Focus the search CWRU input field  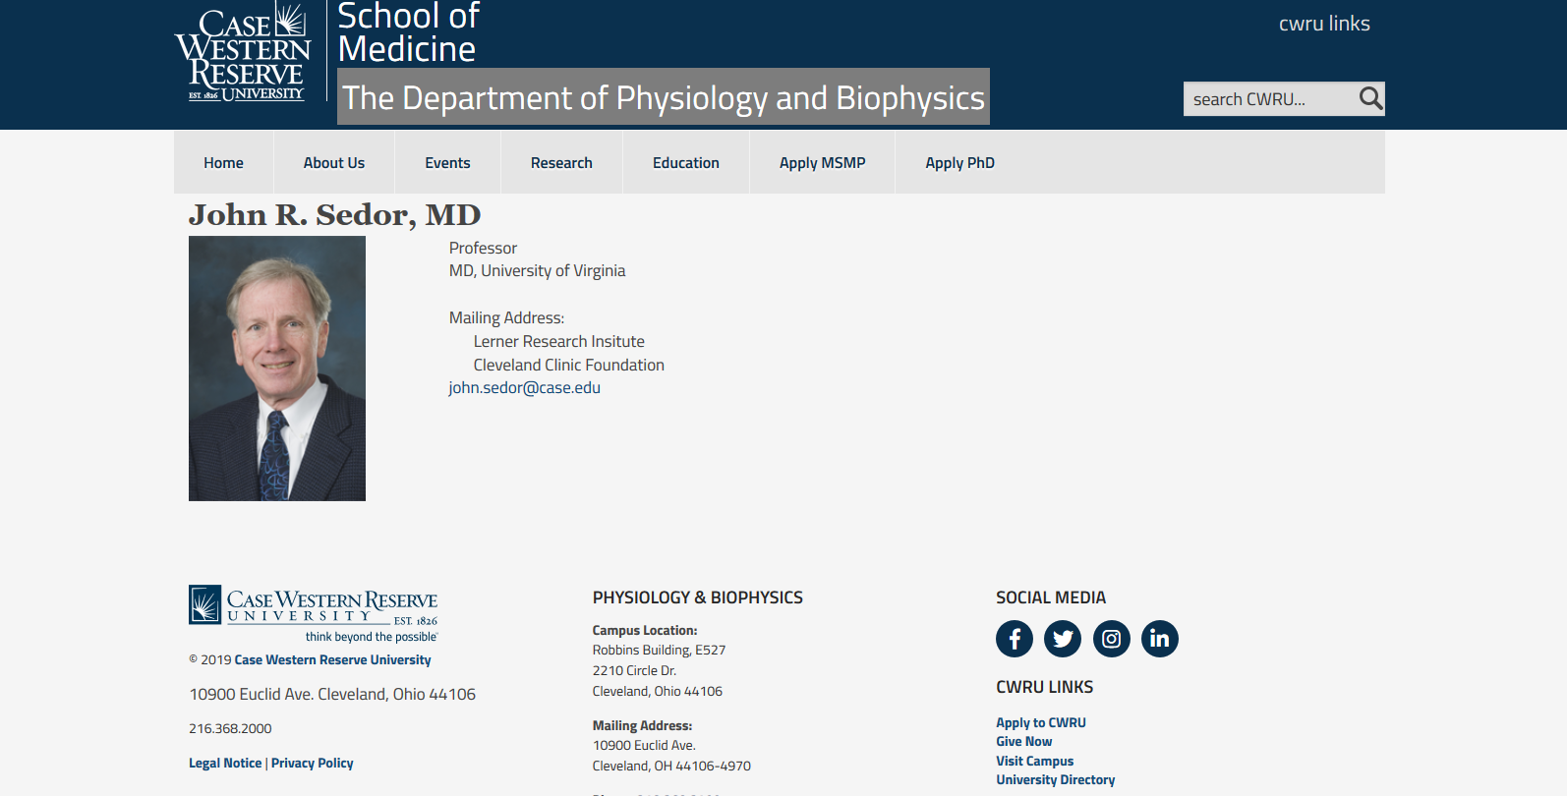pos(1270,98)
